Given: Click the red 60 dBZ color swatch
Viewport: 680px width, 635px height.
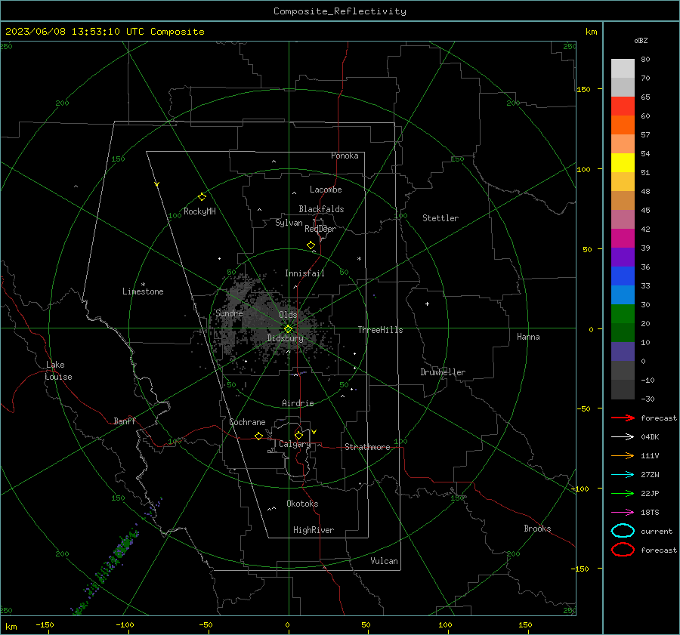Looking at the screenshot, I should coord(623,106).
